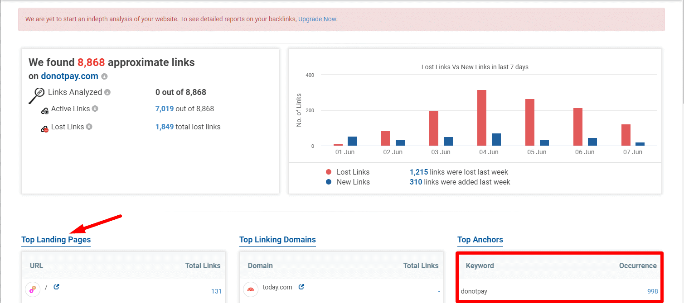Toggle New Links series in chart legend
The width and height of the screenshot is (684, 303).
click(348, 182)
